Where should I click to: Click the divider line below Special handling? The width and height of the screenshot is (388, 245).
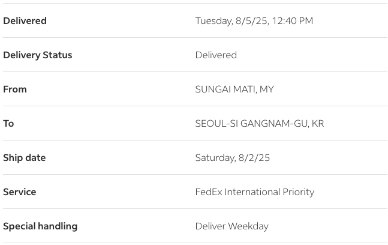point(194,243)
